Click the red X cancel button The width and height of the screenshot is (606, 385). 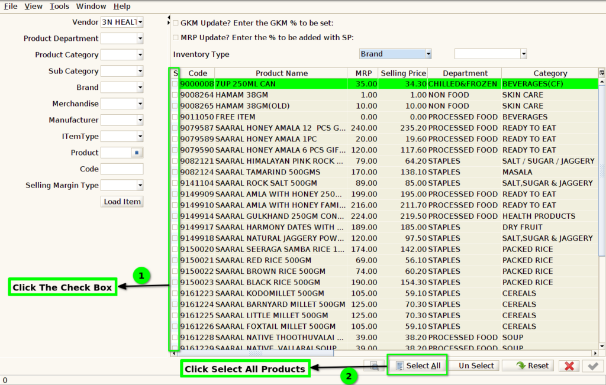[x=569, y=365]
